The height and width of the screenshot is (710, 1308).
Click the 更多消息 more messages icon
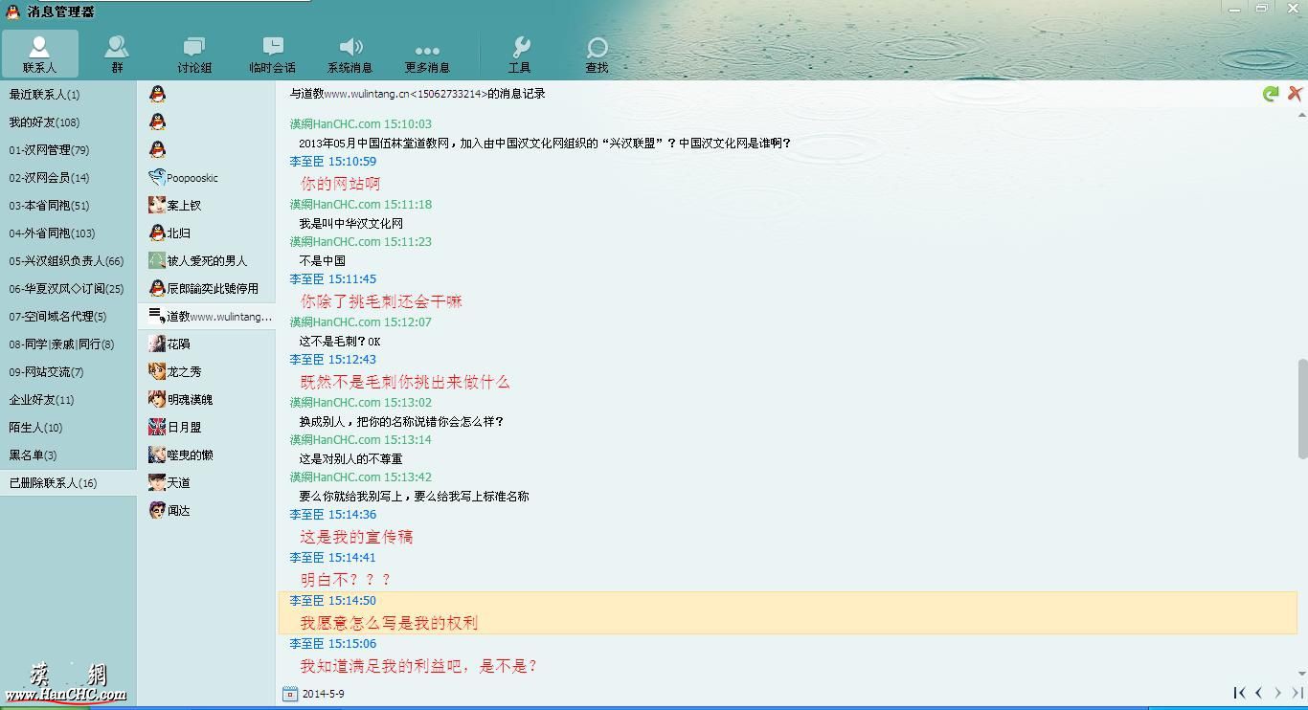pyautogui.click(x=427, y=54)
